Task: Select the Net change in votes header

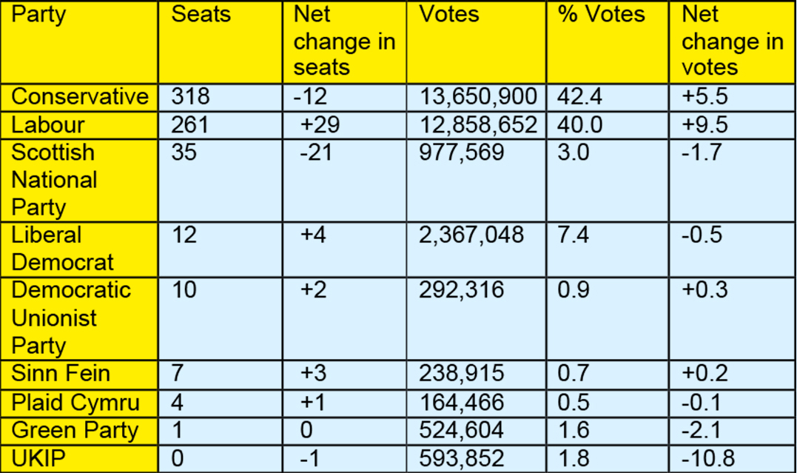Action: 733,42
